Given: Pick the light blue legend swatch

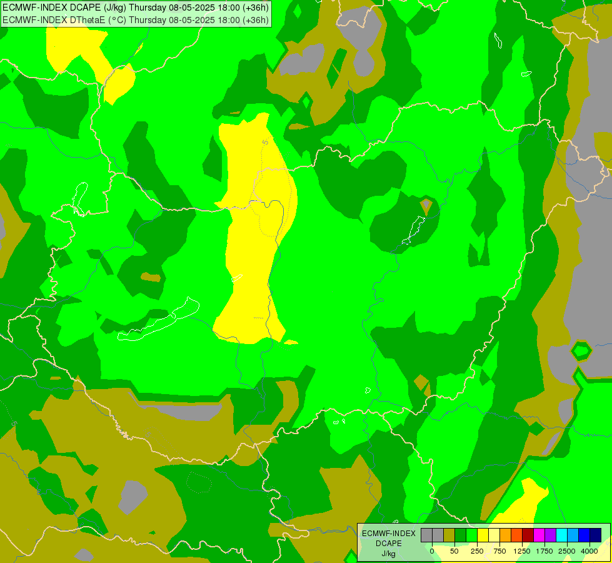Looking at the screenshot, I should [x=573, y=535].
